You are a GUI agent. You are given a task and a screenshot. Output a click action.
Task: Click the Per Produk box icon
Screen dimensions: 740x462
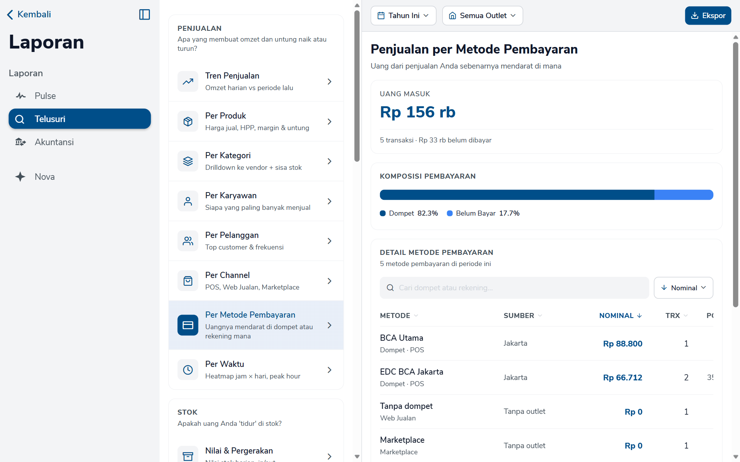click(188, 122)
